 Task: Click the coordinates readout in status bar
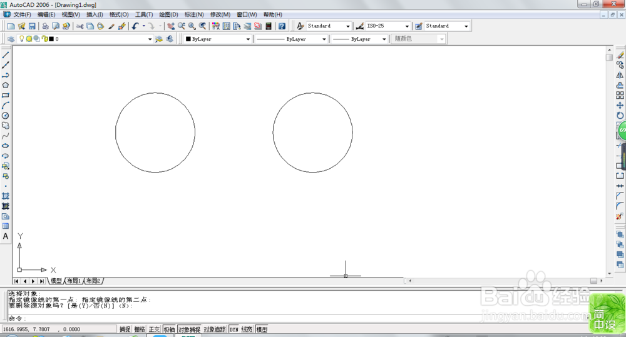[x=59, y=329]
